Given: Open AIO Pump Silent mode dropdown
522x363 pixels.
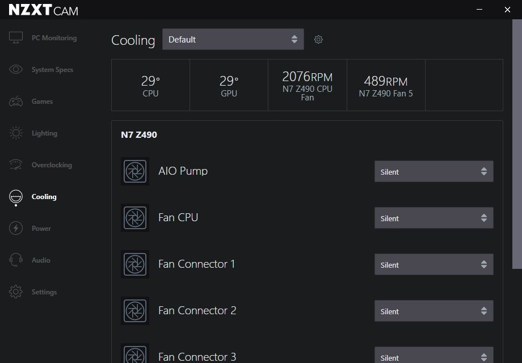Looking at the screenshot, I should (434, 171).
